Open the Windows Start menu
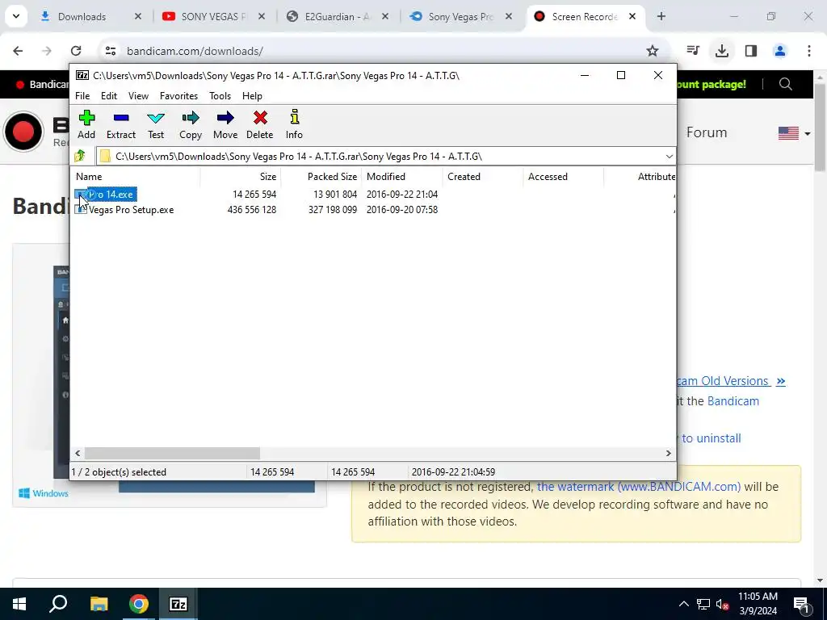Image resolution: width=827 pixels, height=620 pixels. [x=19, y=604]
